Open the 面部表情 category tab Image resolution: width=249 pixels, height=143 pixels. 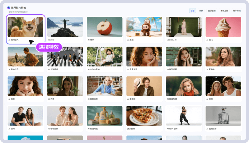[x=212, y=11]
